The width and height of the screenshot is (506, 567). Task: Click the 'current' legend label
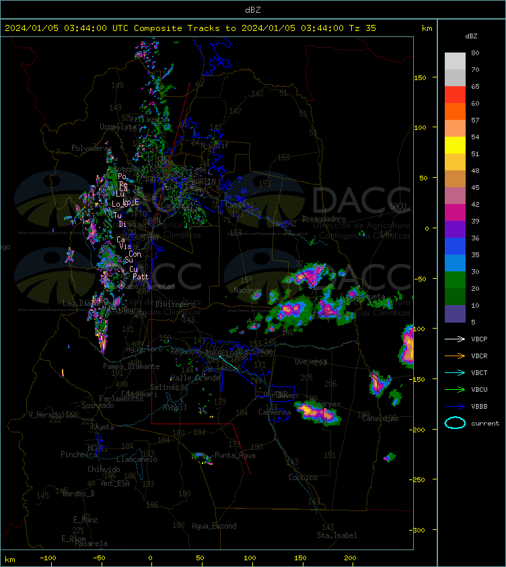tap(485, 423)
